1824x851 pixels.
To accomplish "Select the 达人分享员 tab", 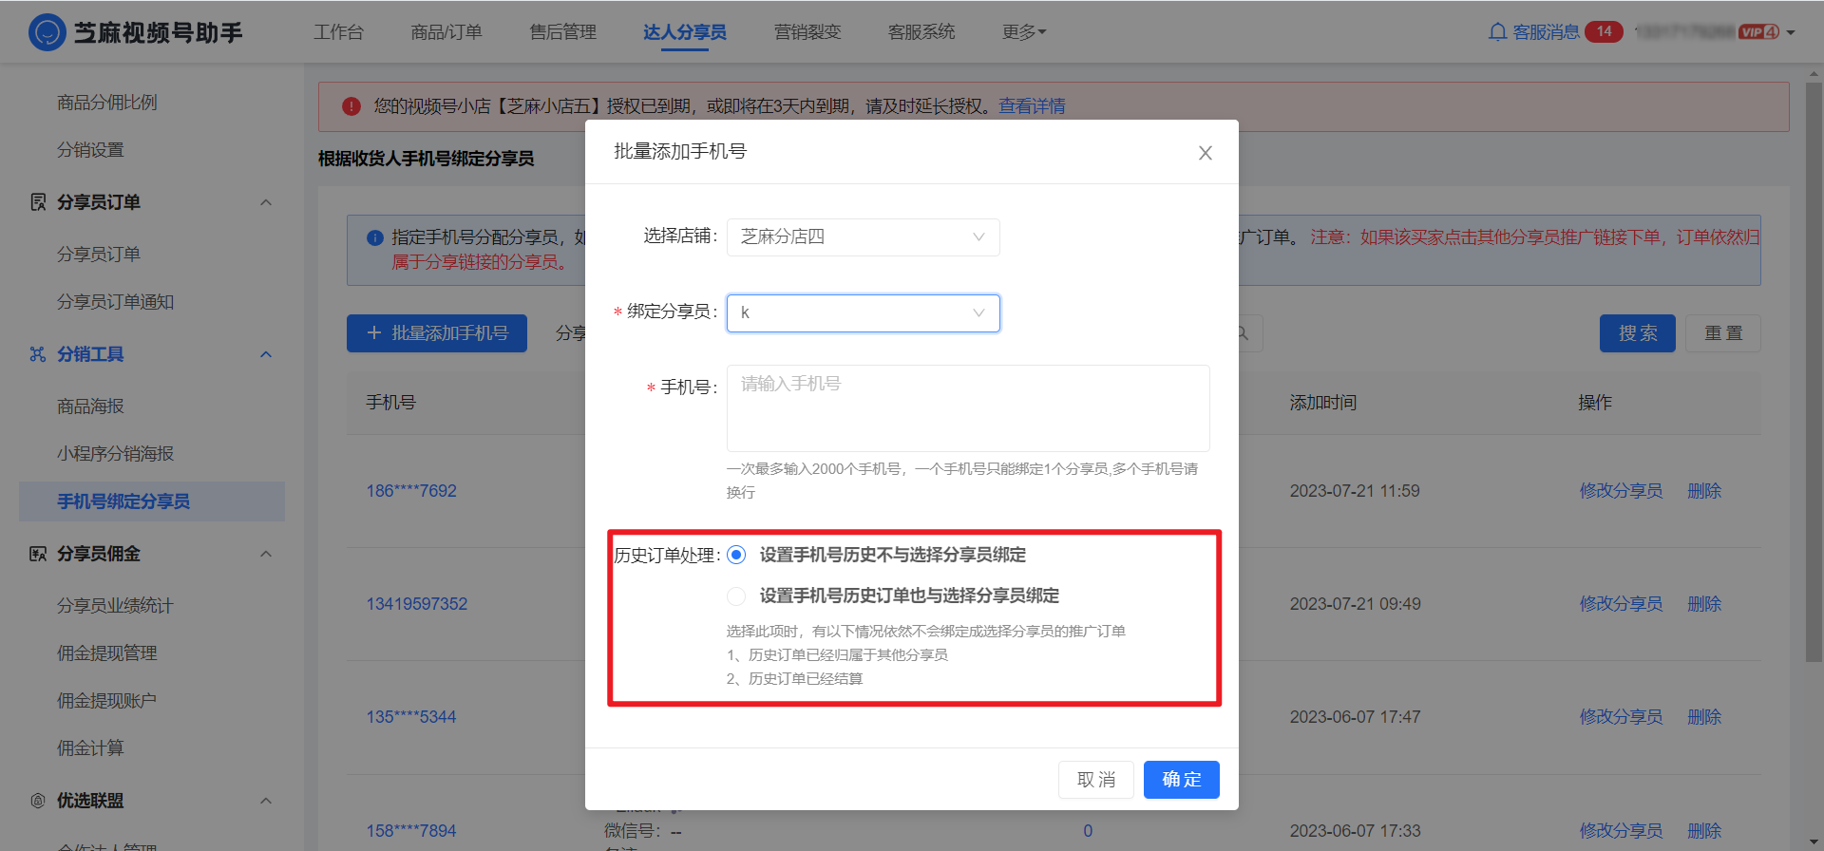I will [685, 32].
